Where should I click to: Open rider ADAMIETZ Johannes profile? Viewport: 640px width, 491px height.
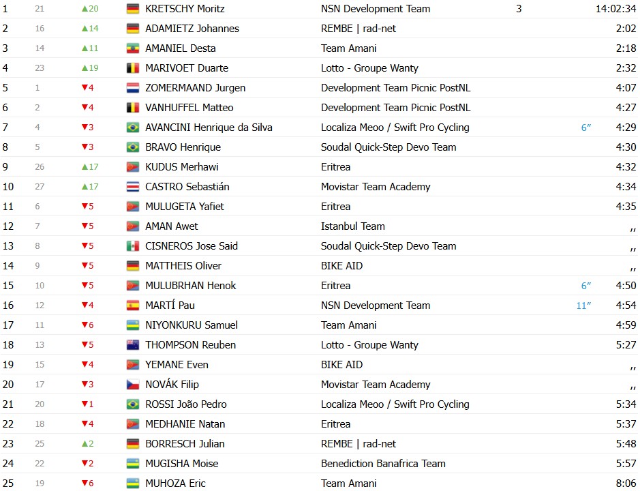192,29
